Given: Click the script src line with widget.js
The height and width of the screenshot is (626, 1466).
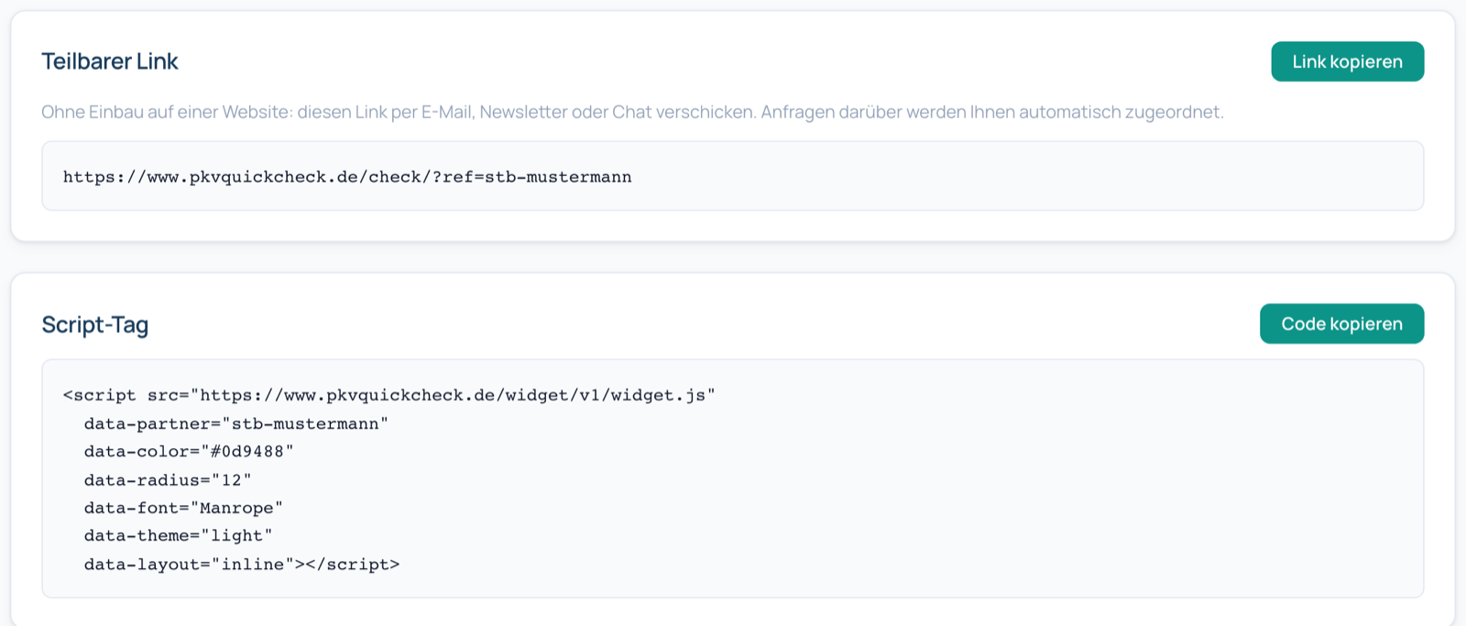Looking at the screenshot, I should pos(388,395).
